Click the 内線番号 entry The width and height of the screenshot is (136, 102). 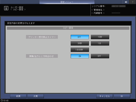98,13
